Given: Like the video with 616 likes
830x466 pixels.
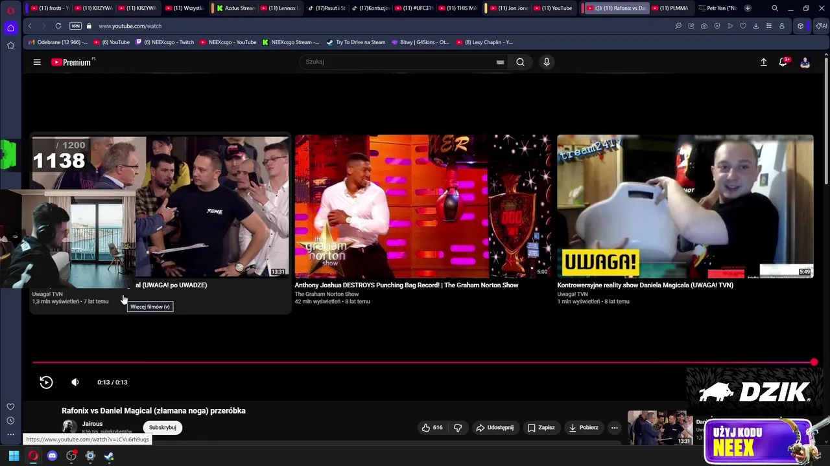Looking at the screenshot, I should pyautogui.click(x=432, y=428).
